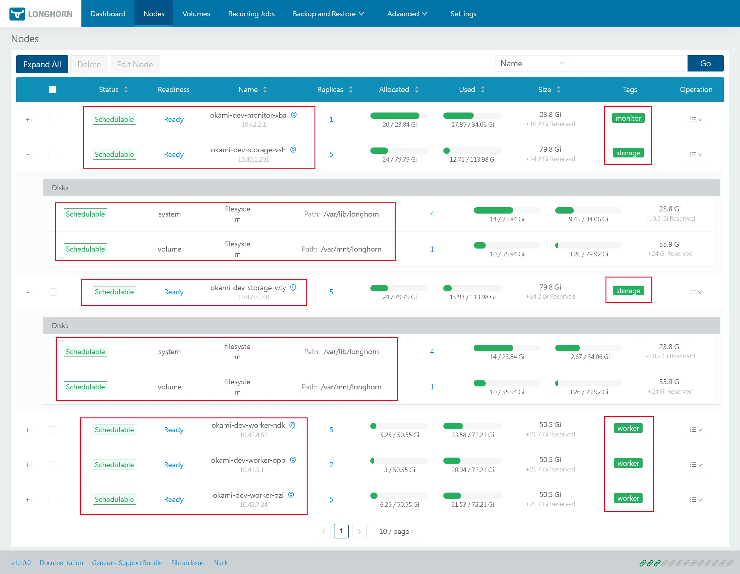Click the location pin icon beside okami-dev-worker-ozi
The height and width of the screenshot is (574, 740).
tap(291, 495)
